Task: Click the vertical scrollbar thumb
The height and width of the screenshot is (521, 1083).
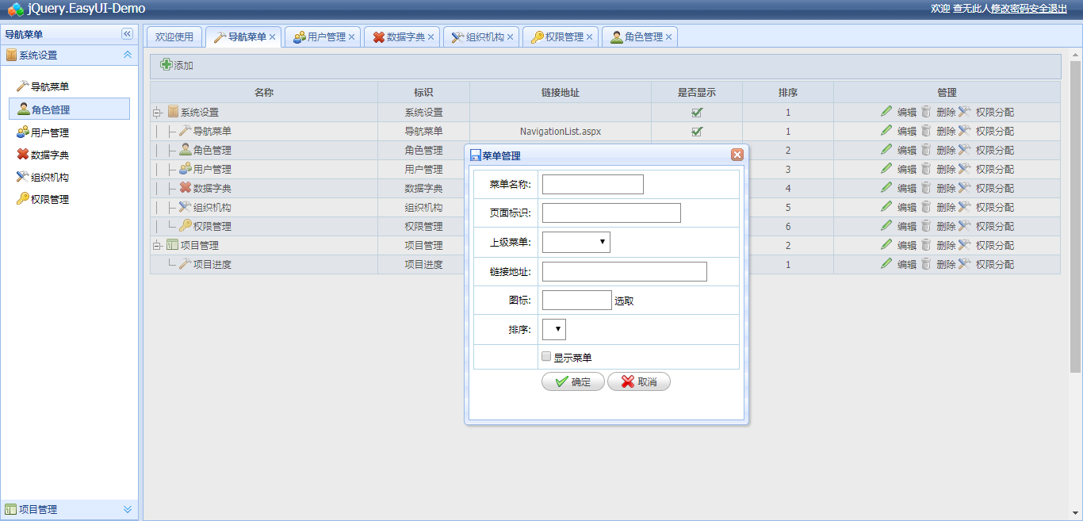Action: click(1076, 216)
